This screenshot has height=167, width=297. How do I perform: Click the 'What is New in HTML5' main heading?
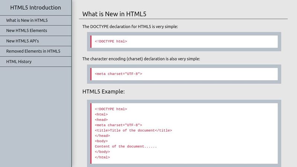114,14
